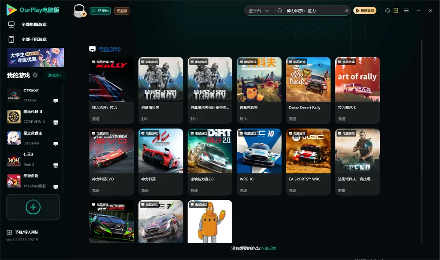Open the Assetto Corsa Competizione card
The height and width of the screenshot is (260, 440).
[x=111, y=221]
